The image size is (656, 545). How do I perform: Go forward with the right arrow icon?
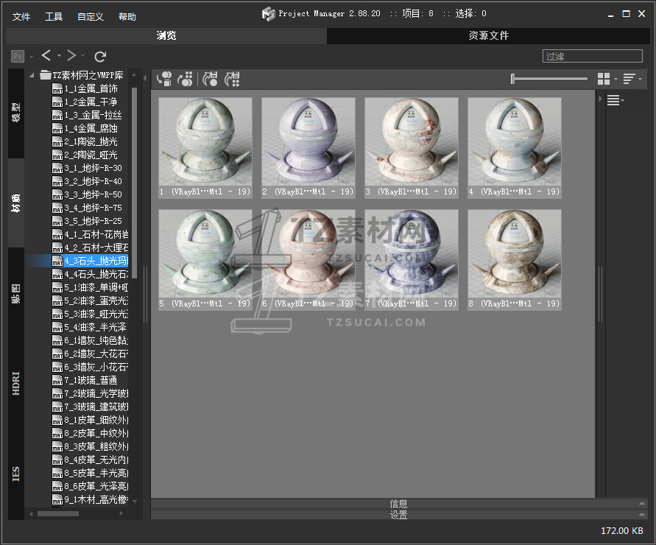[x=71, y=56]
